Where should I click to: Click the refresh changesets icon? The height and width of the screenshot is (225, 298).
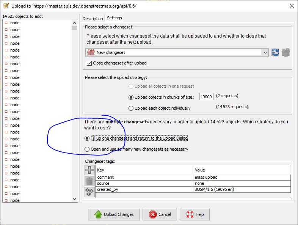[x=275, y=52]
